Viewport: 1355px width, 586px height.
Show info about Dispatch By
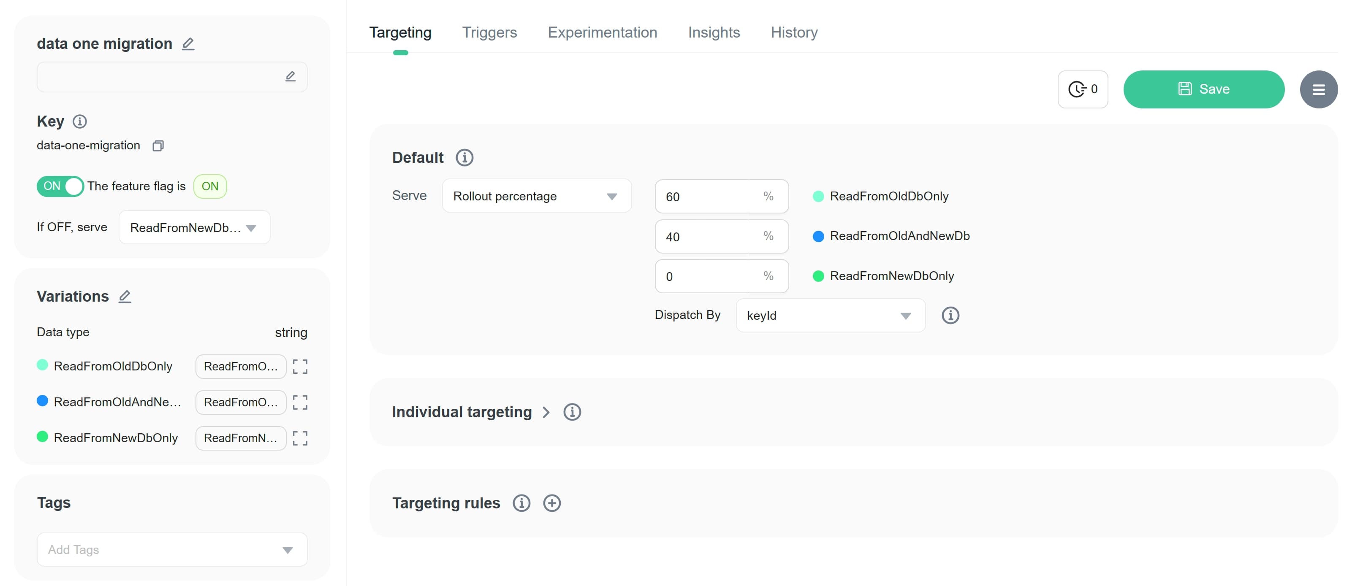pos(950,315)
